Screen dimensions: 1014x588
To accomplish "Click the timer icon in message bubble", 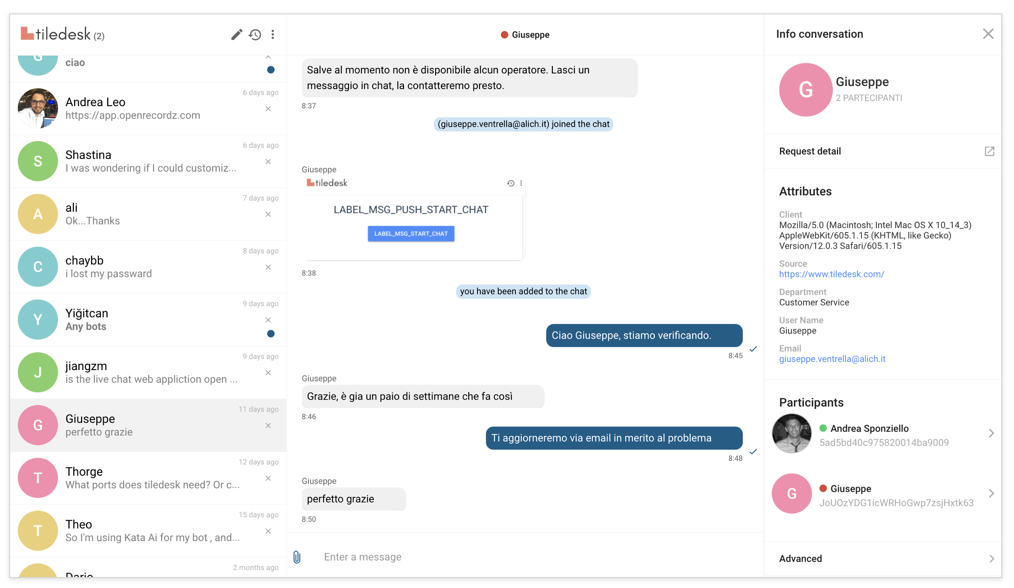I will (x=510, y=181).
